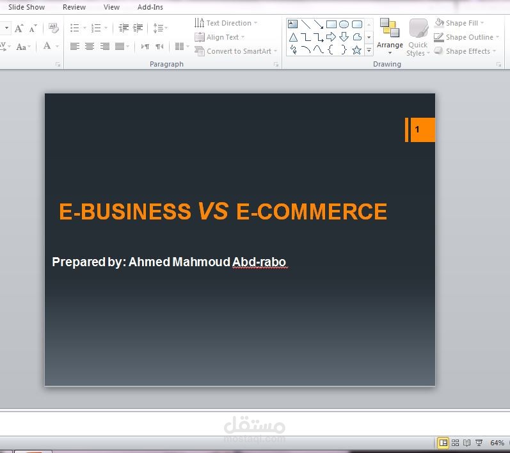
Task: Open the Slide Show tab
Action: pos(26,7)
